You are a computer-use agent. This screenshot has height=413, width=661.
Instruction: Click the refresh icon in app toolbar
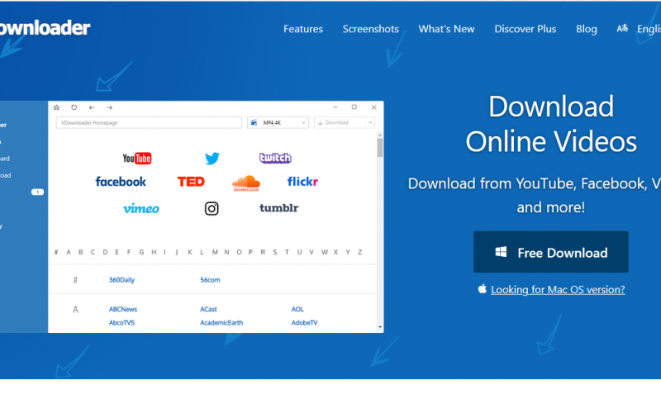click(x=74, y=107)
